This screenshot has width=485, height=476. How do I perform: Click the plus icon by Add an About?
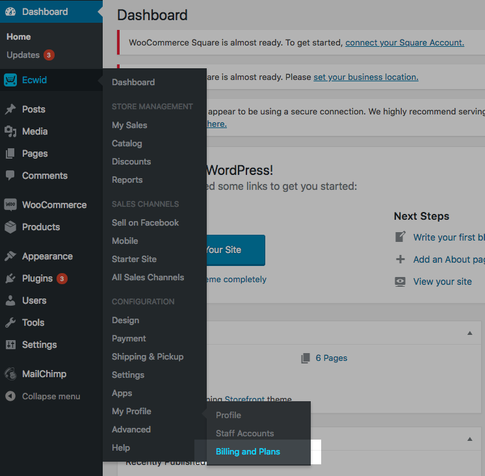point(400,259)
